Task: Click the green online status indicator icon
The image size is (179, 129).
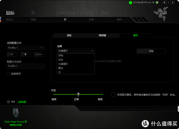Action: click(x=157, y=2)
